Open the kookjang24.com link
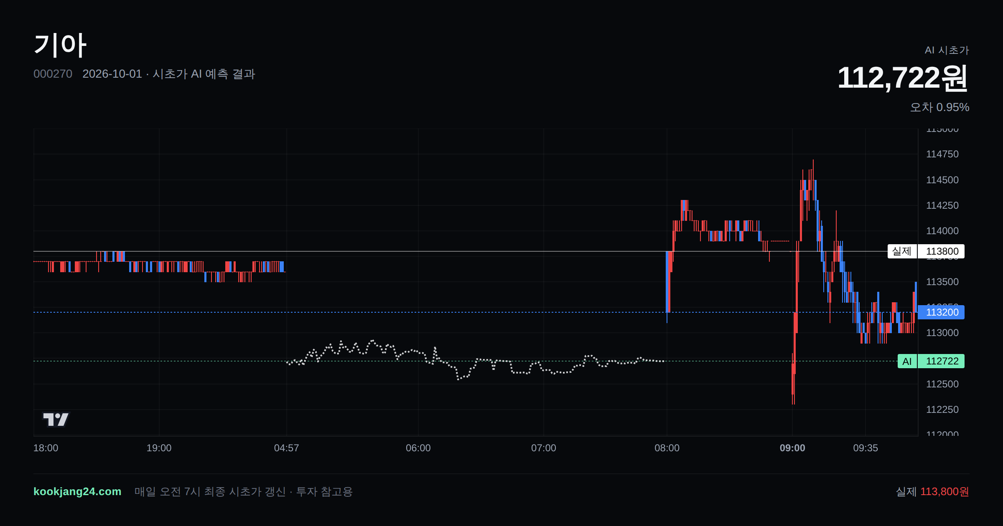The width and height of the screenshot is (1003, 526). [77, 491]
